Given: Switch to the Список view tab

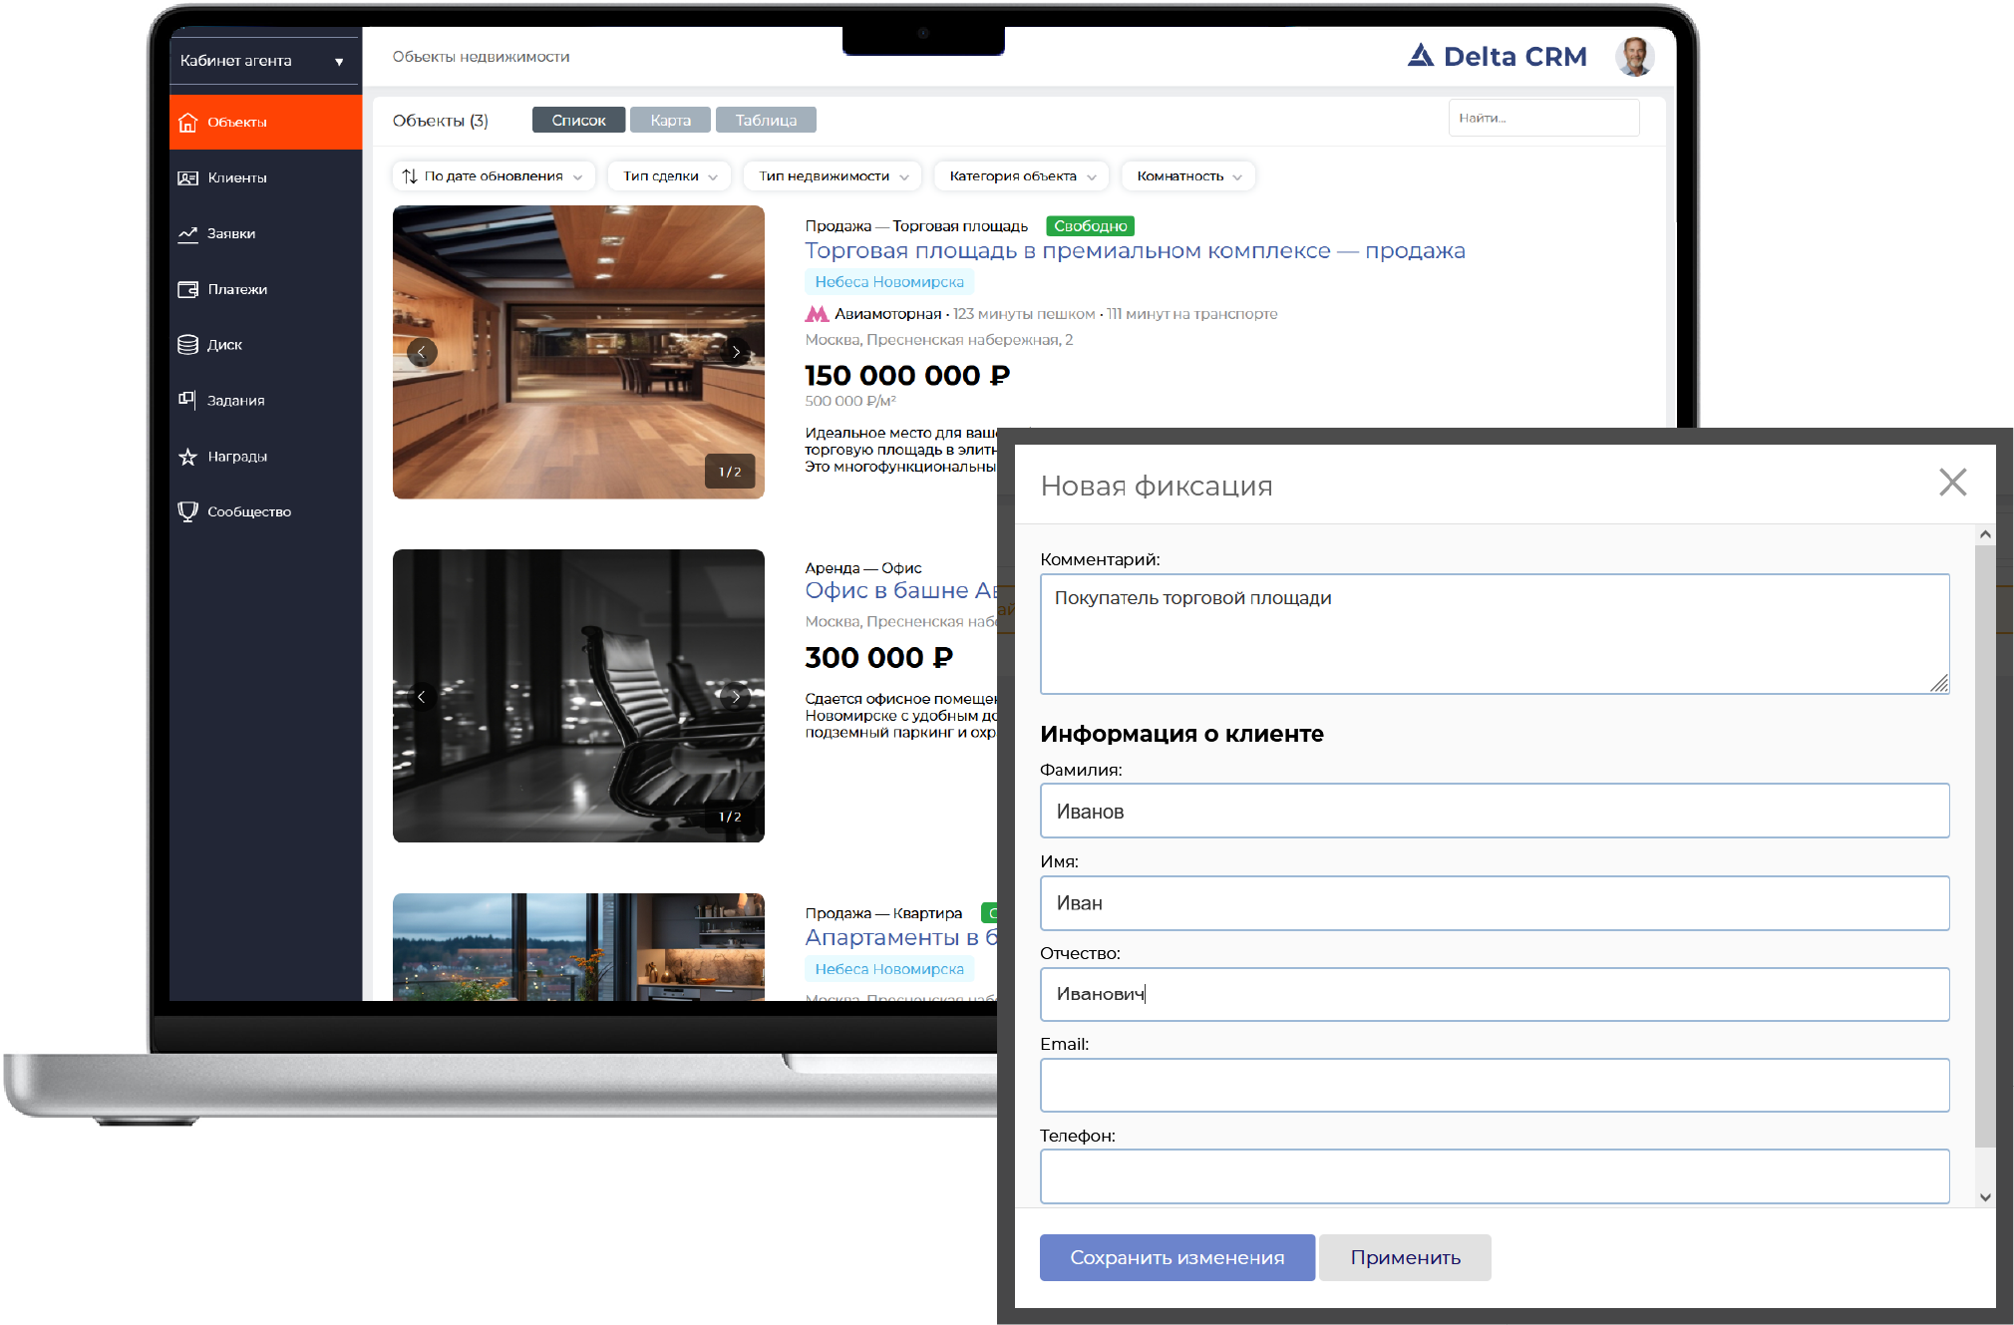Looking at the screenshot, I should click(x=578, y=121).
